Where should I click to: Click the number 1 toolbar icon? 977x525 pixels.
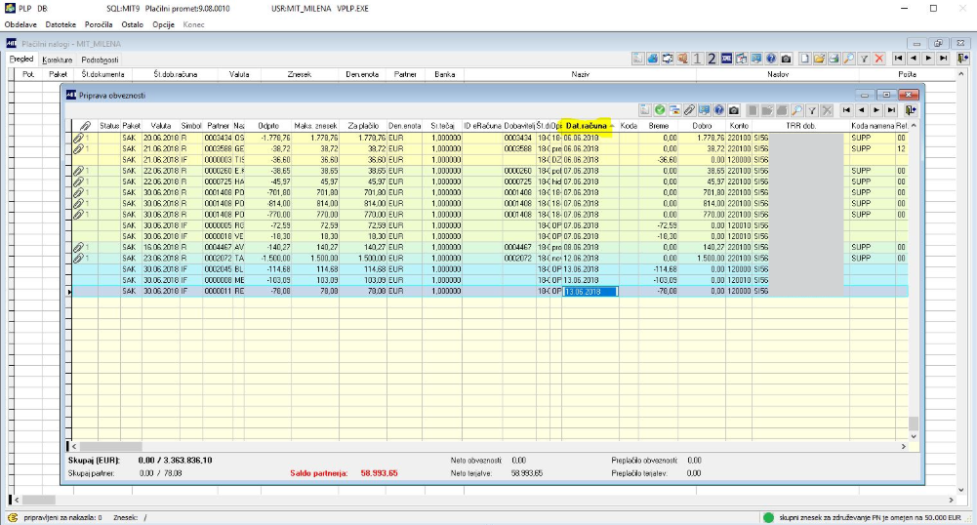coord(697,59)
